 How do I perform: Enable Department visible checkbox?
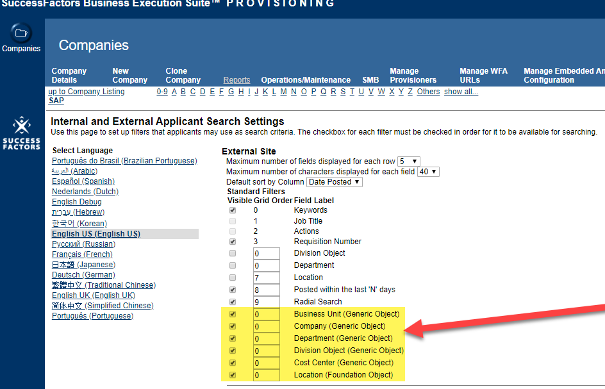[233, 265]
